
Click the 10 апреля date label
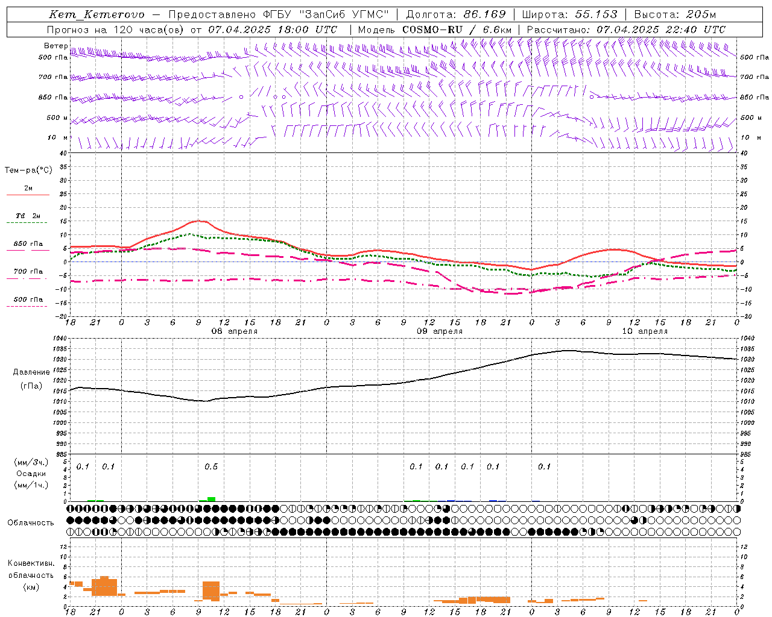click(x=645, y=331)
